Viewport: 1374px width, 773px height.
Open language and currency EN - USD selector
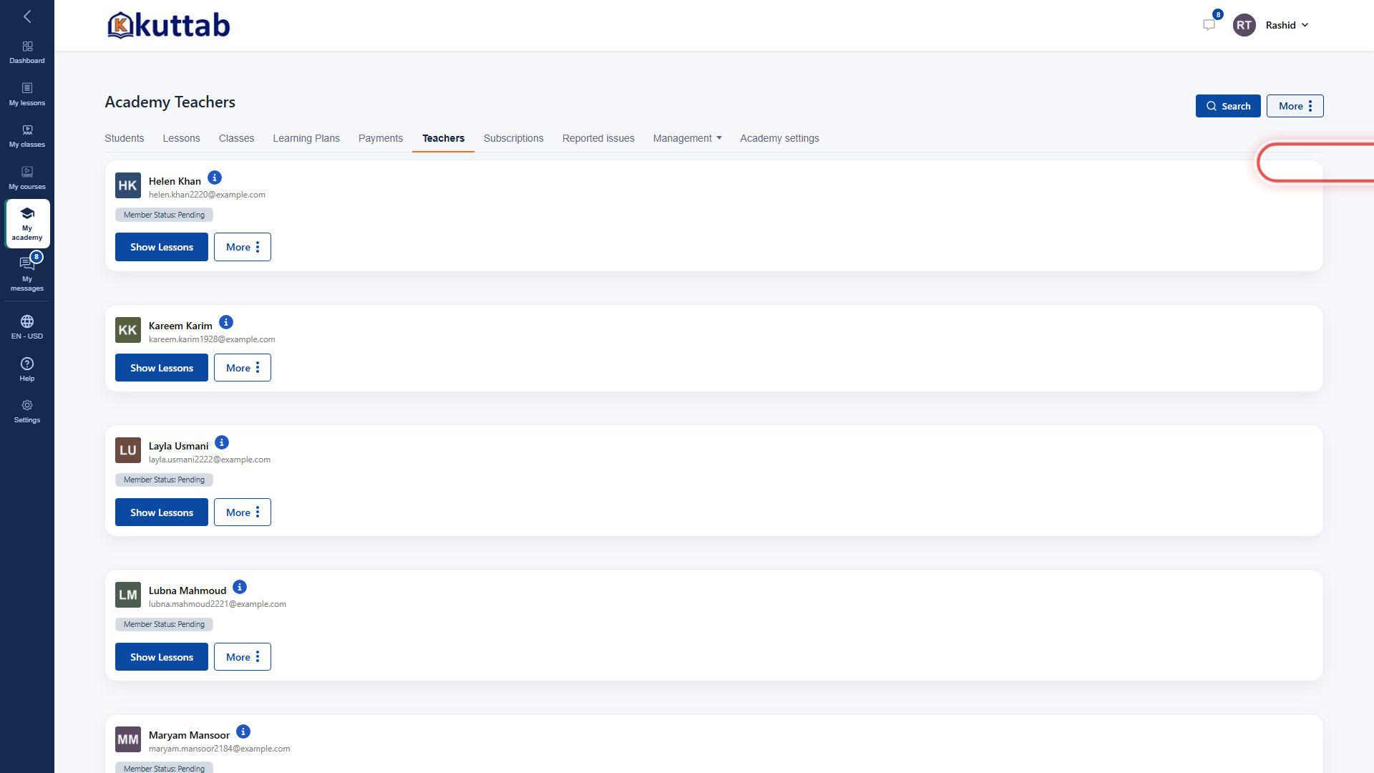tap(27, 327)
